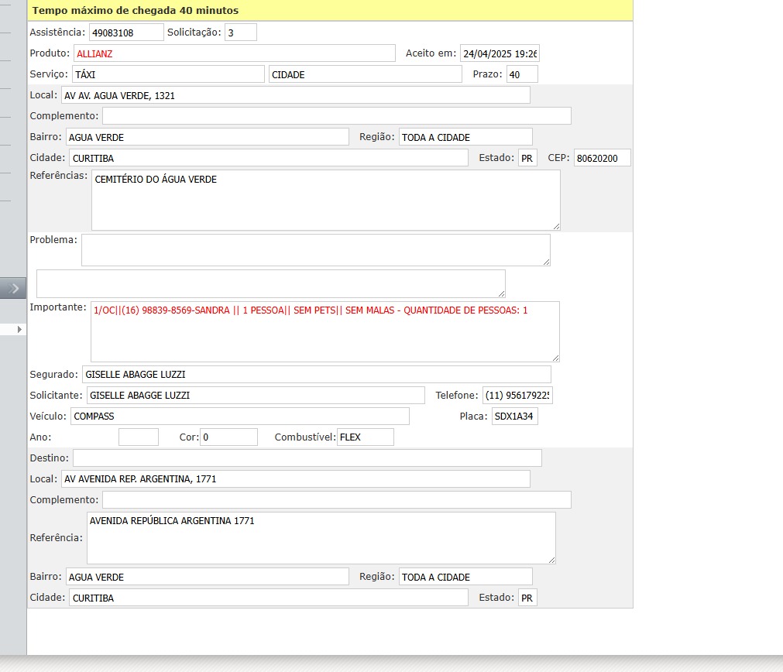Select the Assistência number field
783x672 pixels.
coord(126,33)
